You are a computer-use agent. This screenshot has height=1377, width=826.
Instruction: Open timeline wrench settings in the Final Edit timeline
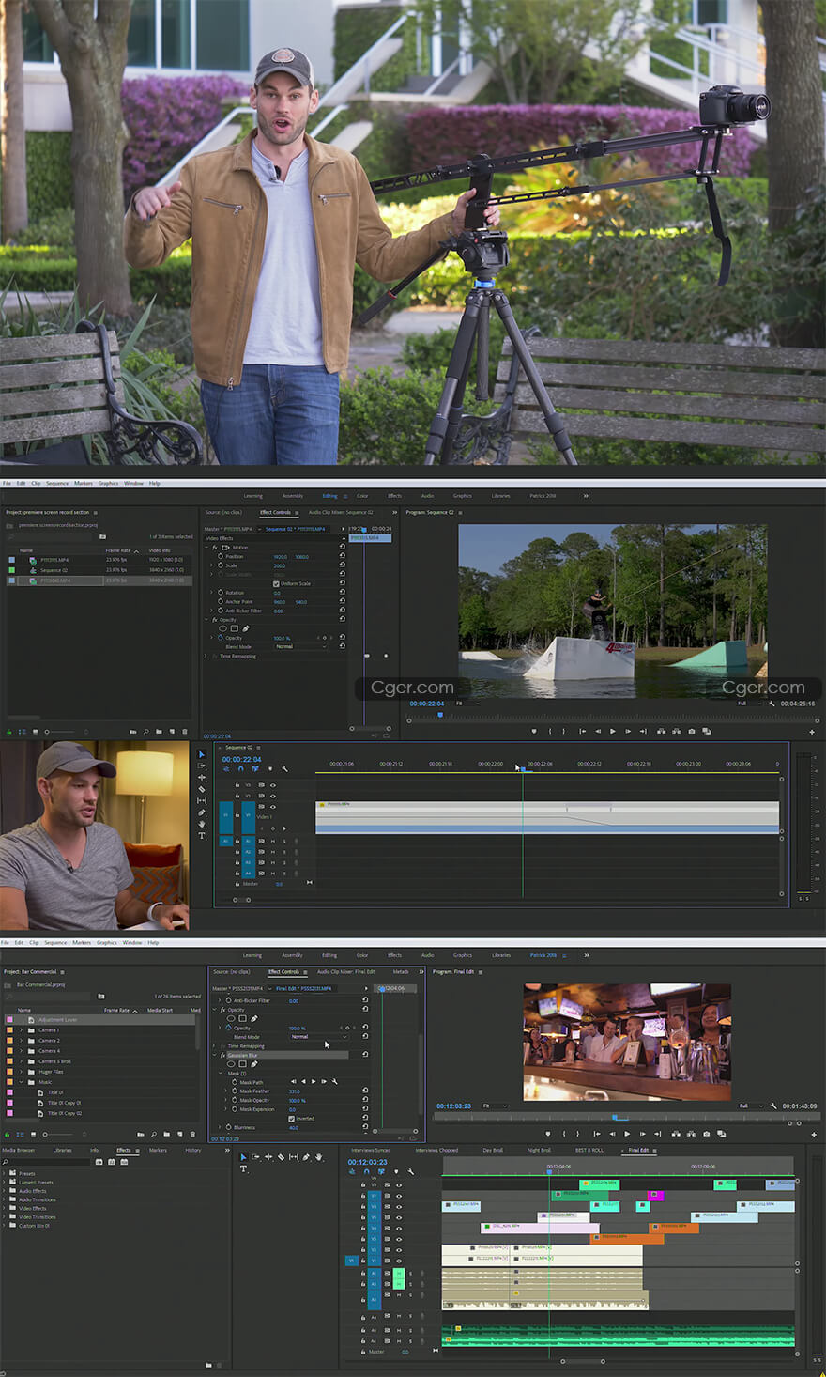(411, 1171)
